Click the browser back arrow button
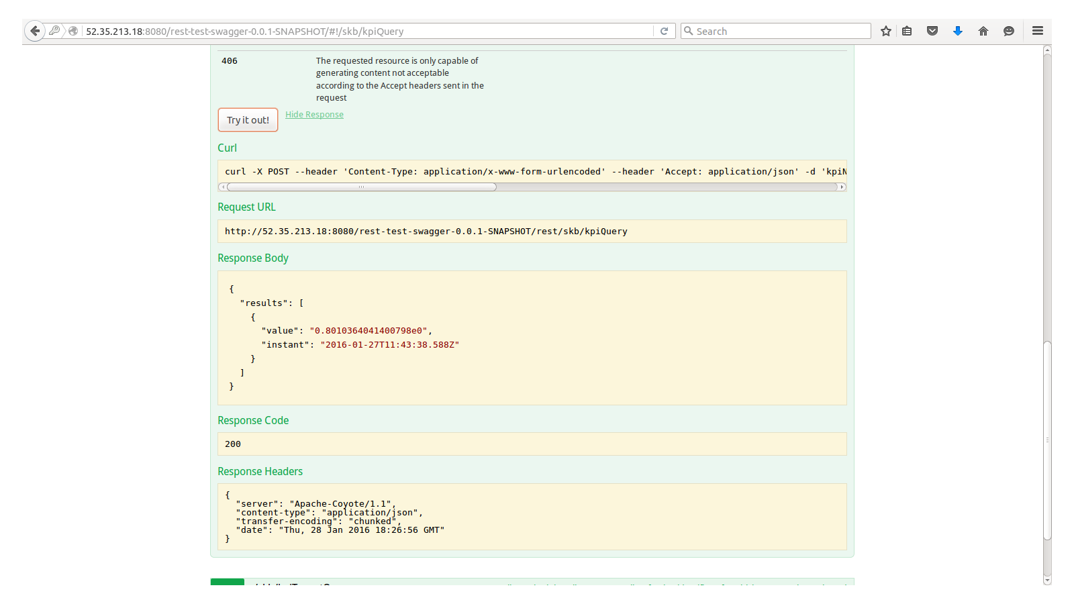 (35, 31)
